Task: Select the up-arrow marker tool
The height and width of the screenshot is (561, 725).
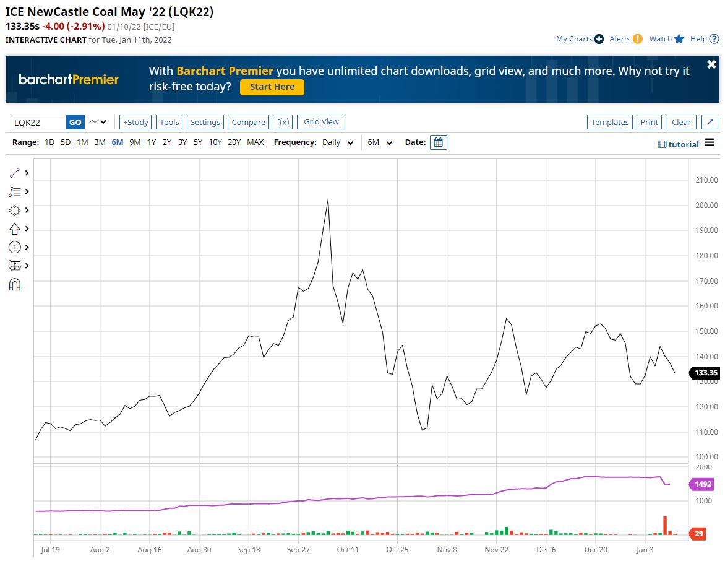Action: tap(15, 229)
